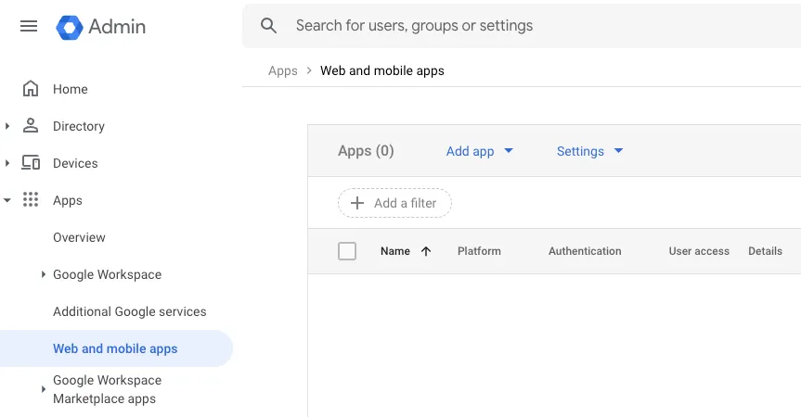801x417 pixels.
Task: Click the Authentication column header
Action: (x=585, y=251)
